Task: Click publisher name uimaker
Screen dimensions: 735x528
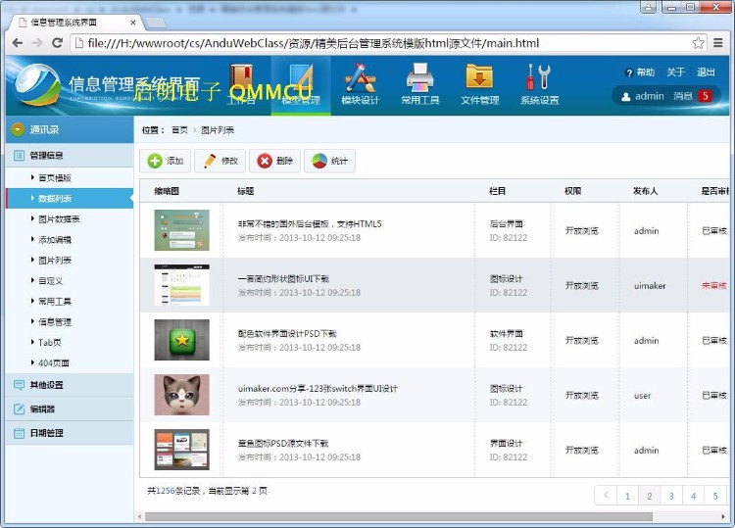Action: point(650,285)
